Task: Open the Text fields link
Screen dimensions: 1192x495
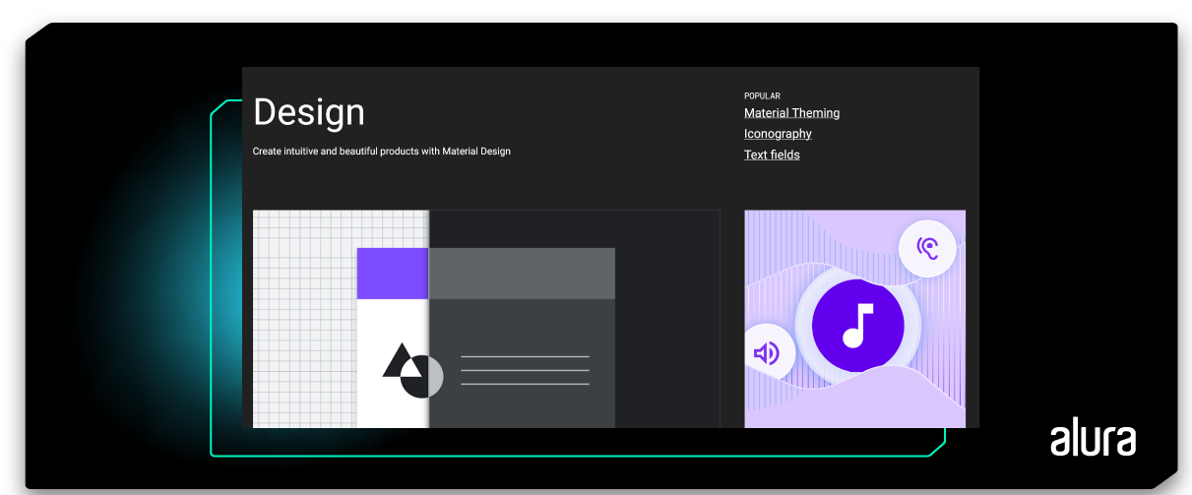Action: tap(772, 155)
